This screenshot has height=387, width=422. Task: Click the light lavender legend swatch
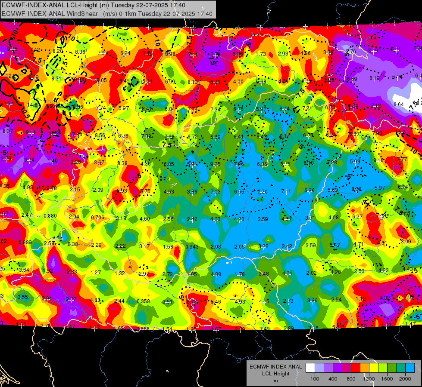tap(319, 368)
